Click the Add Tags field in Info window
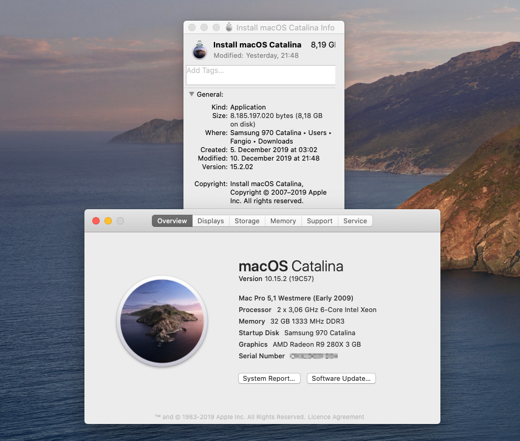The image size is (520, 441). pos(261,75)
